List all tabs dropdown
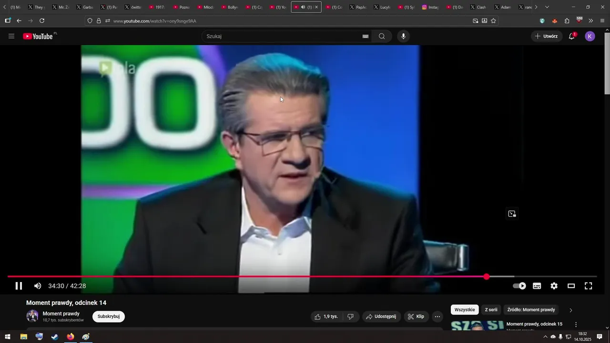The height and width of the screenshot is (343, 610). 547,7
